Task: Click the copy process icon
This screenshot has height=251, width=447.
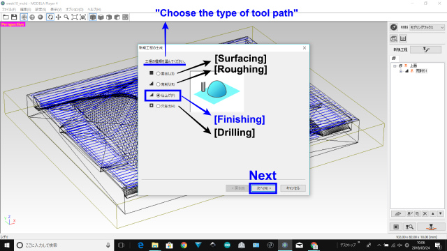Action: (x=418, y=213)
